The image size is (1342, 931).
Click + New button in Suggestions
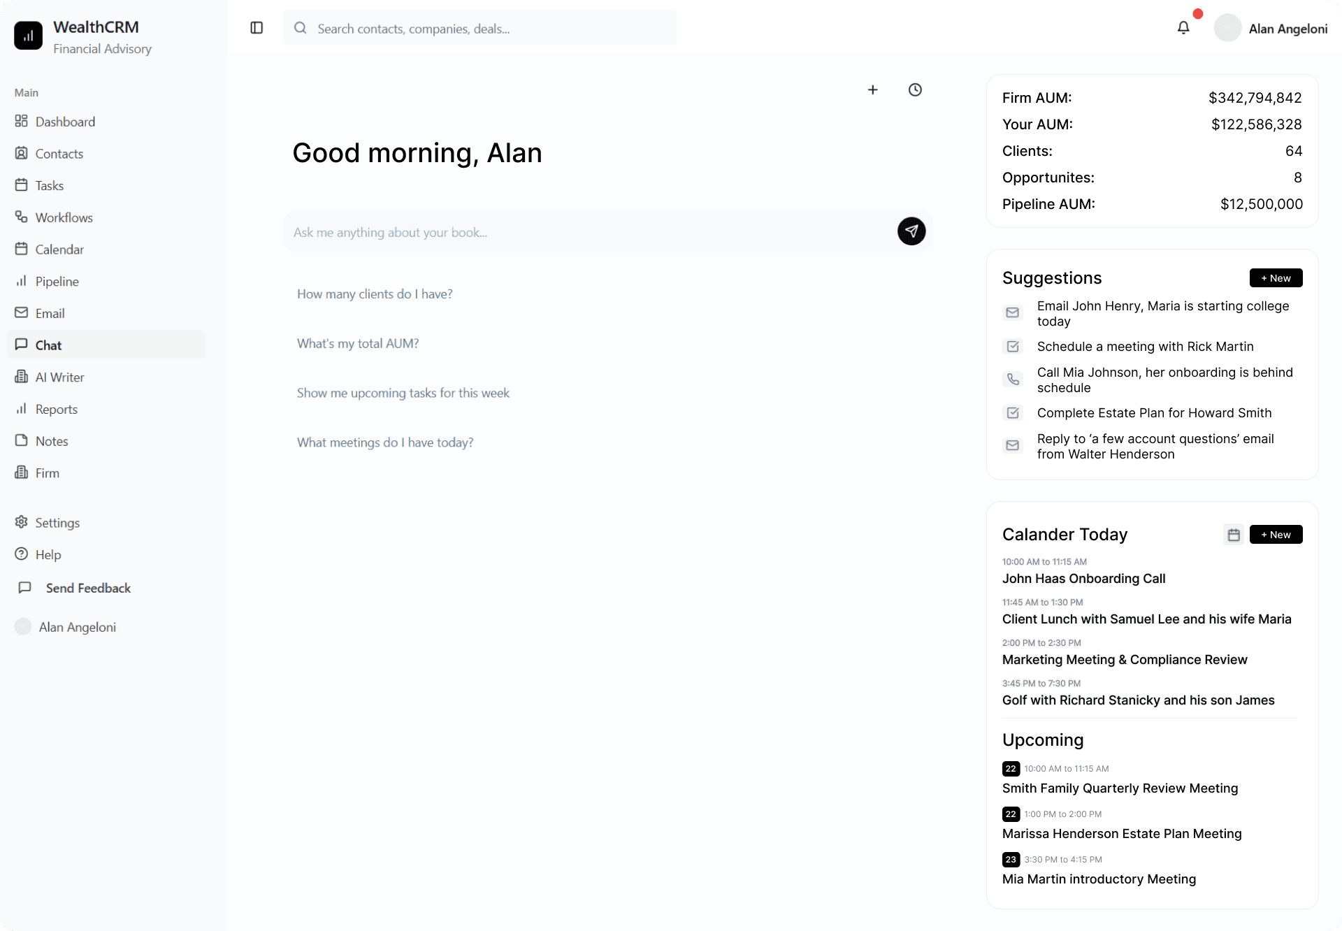(1276, 278)
